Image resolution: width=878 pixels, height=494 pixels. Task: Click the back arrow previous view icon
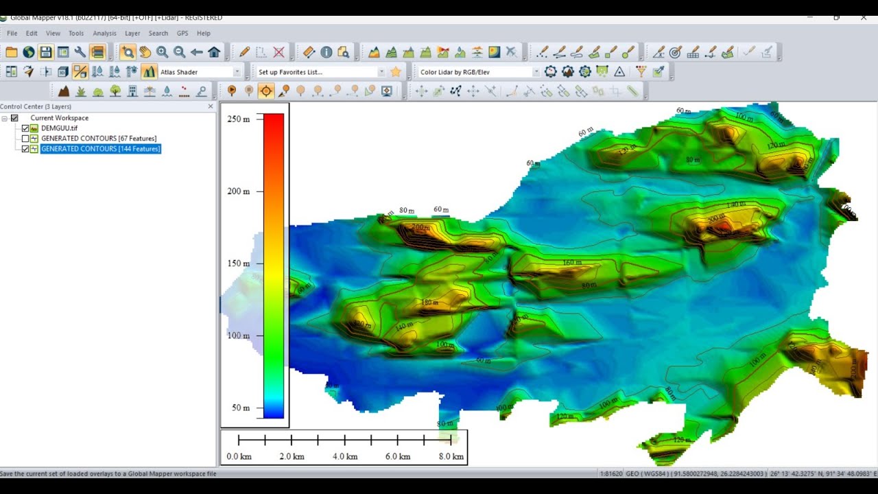197,52
